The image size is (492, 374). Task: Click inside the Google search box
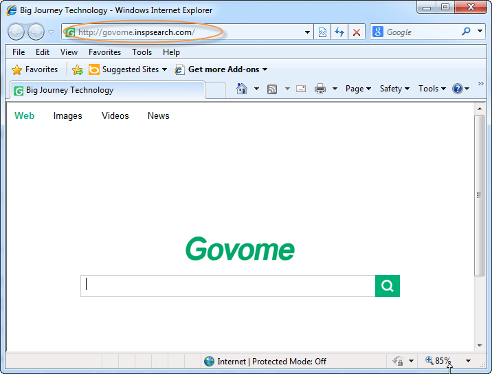422,32
